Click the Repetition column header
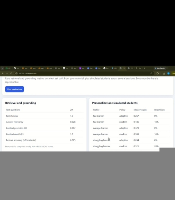 click(159, 110)
